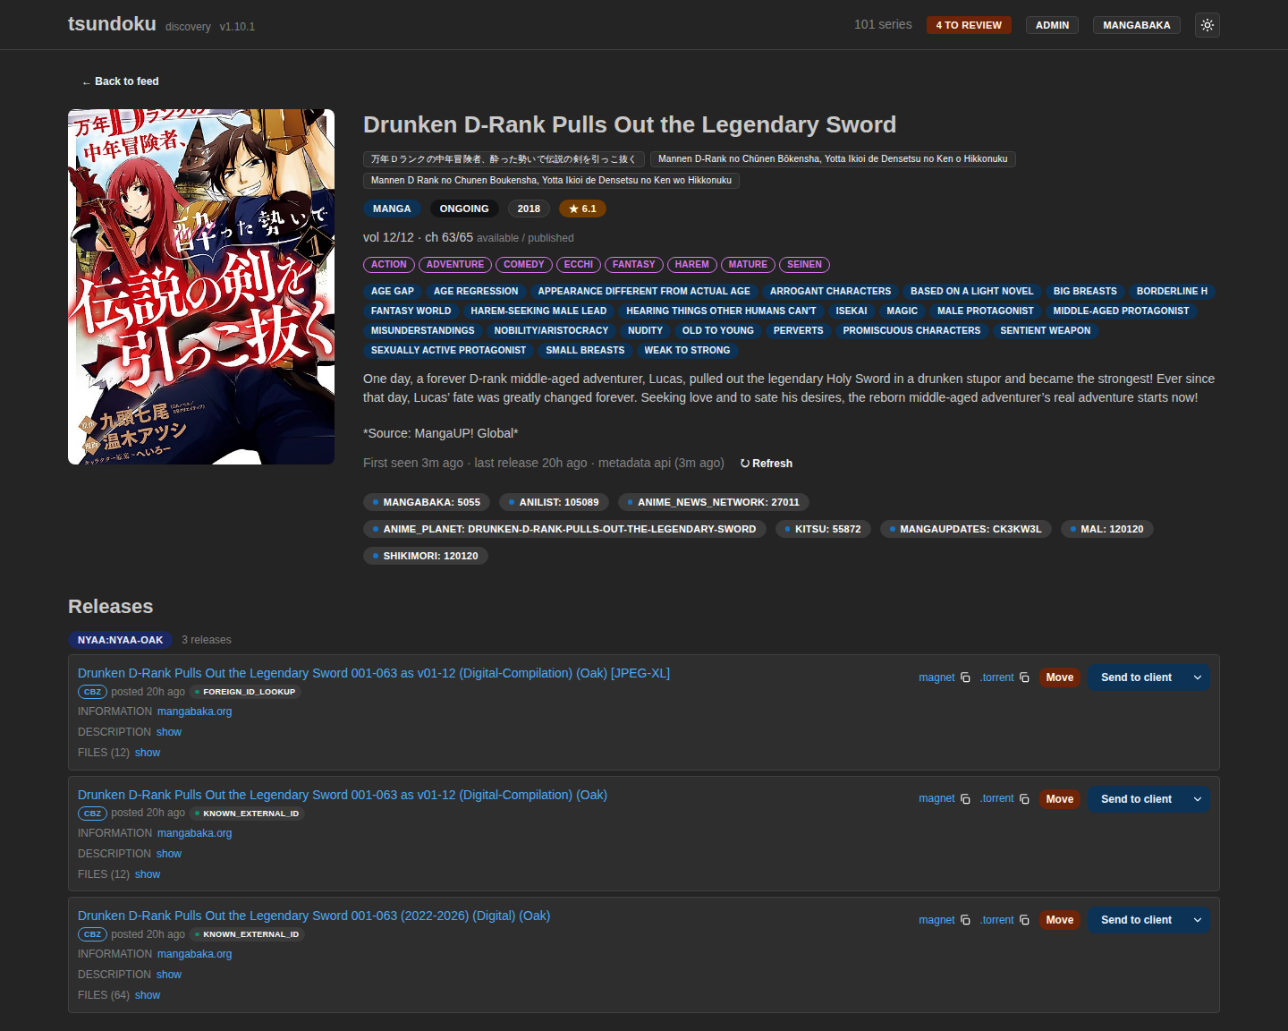Click the '3 releases' count text
Image resolution: width=1288 pixels, height=1031 pixels.
click(207, 640)
